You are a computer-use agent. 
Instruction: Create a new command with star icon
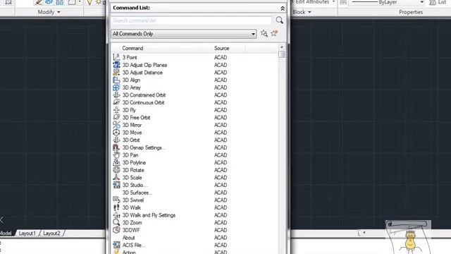point(274,33)
